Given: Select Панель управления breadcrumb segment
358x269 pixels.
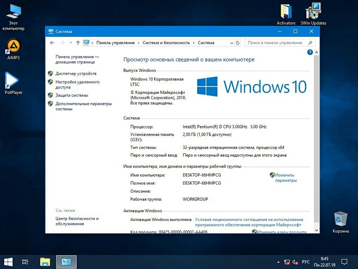Looking at the screenshot, I should (115, 43).
